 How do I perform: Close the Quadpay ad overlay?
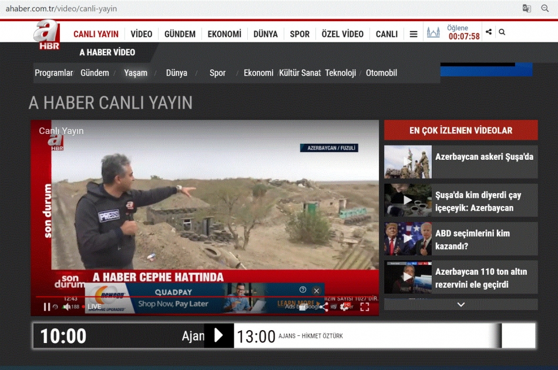coord(317,291)
